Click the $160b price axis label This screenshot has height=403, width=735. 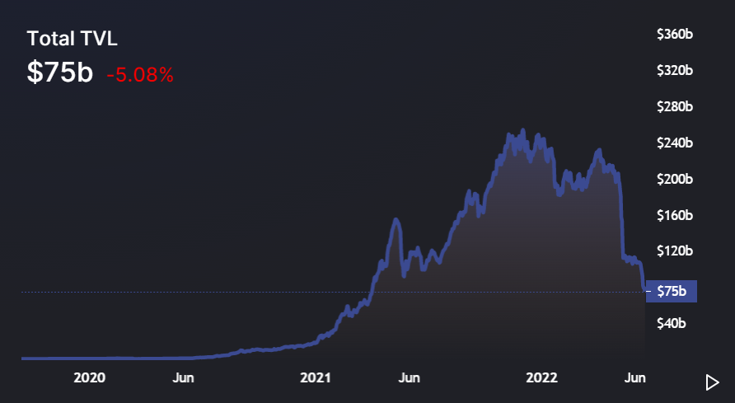(x=675, y=216)
